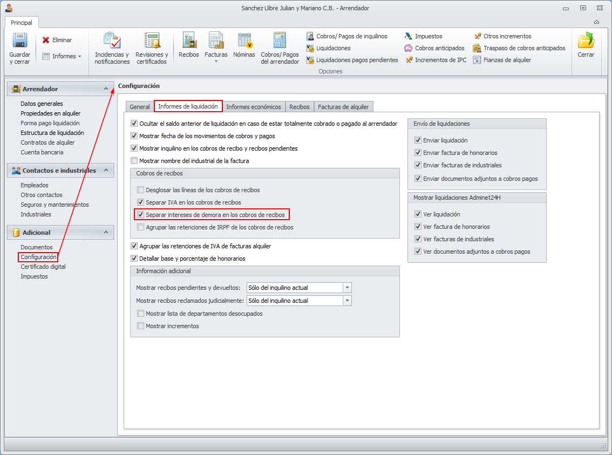The image size is (612, 455).
Task: Click the window resize grip
Action: coord(603,446)
